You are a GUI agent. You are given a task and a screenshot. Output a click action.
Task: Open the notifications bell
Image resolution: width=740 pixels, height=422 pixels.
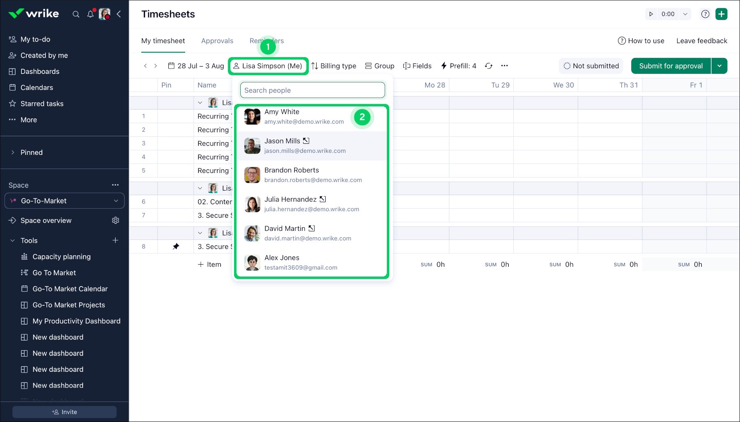click(x=91, y=14)
